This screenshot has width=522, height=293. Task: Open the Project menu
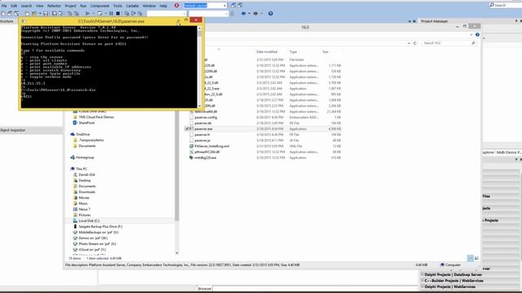pyautogui.click(x=70, y=6)
